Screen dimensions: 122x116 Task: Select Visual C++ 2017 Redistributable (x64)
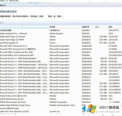[24, 90]
